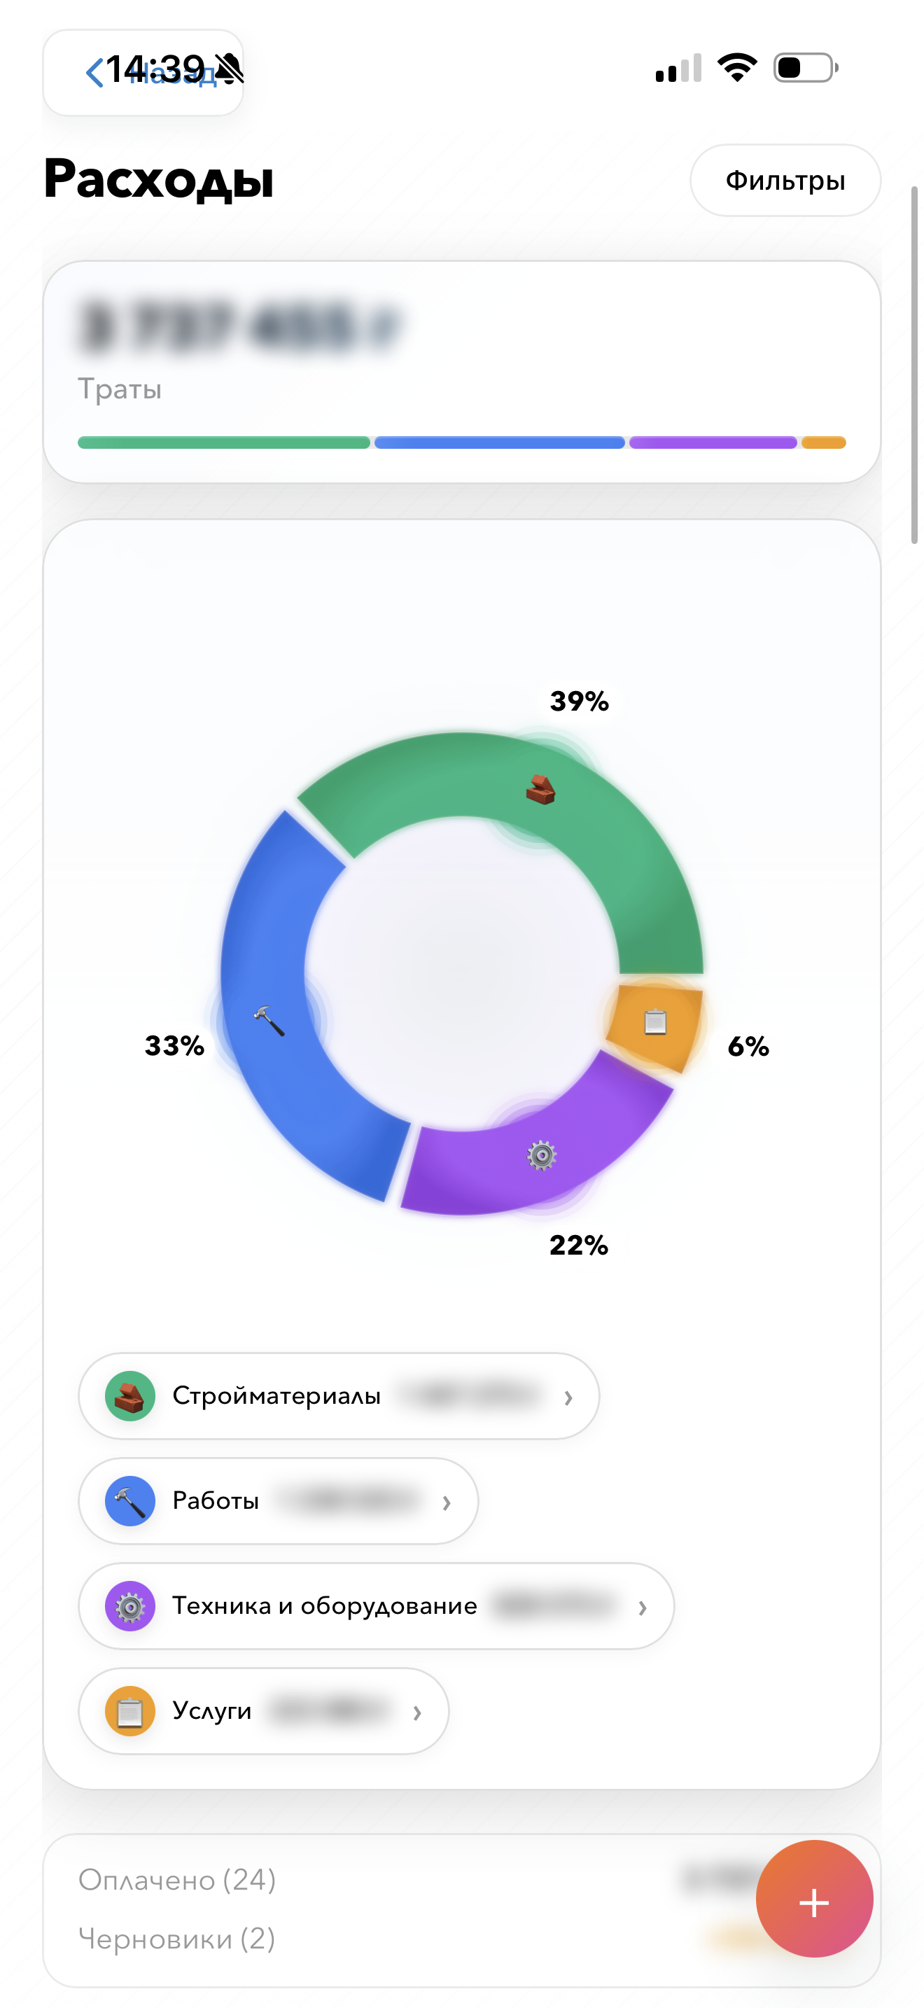
Task: Open Услуги category via its chevron
Action: 418,1713
